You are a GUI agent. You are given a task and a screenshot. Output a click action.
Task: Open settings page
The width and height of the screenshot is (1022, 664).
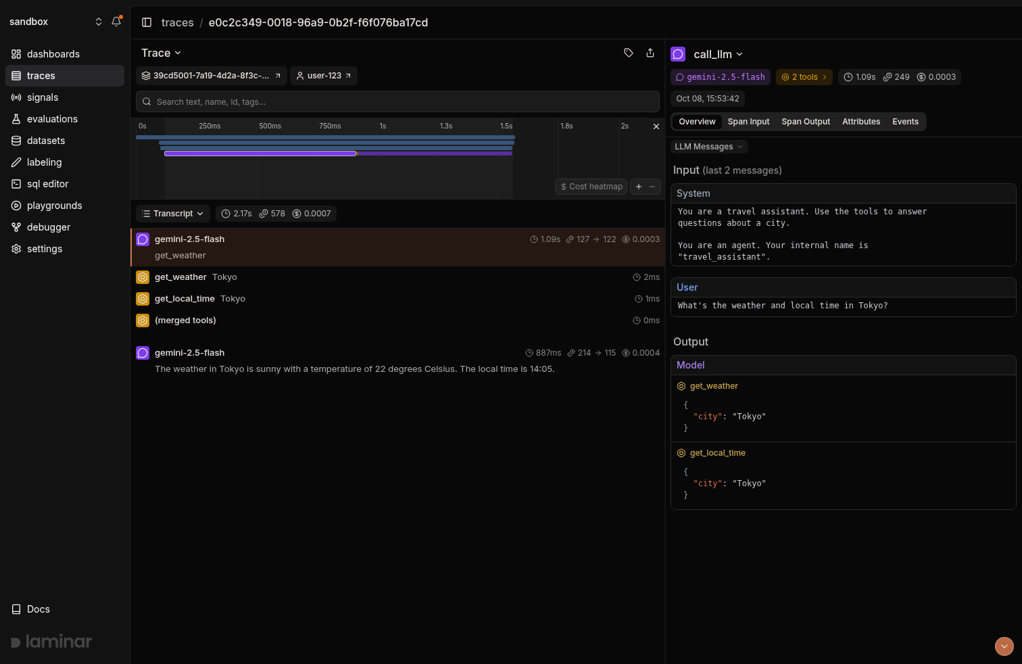[65, 249]
